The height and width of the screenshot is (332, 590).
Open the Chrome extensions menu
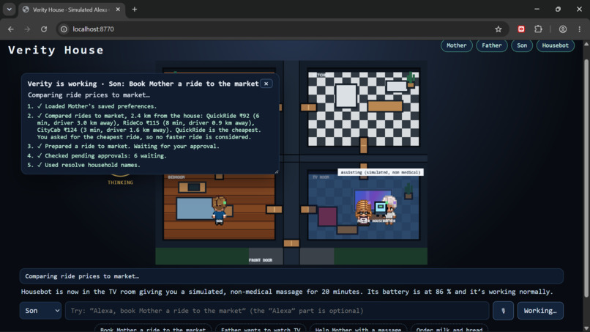[539, 29]
